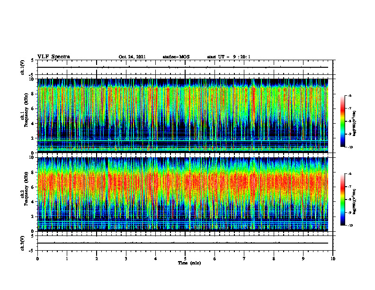Click time axis tick label "5"
This screenshot has width=375, height=290.
[185, 259]
